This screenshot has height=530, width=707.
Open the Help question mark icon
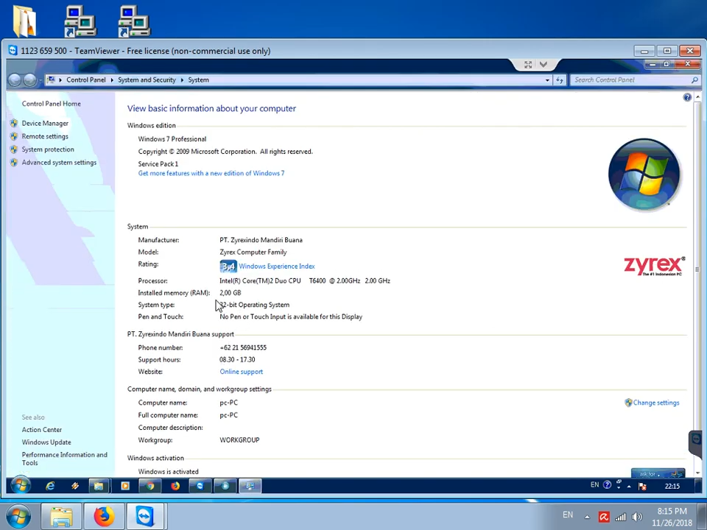click(687, 97)
